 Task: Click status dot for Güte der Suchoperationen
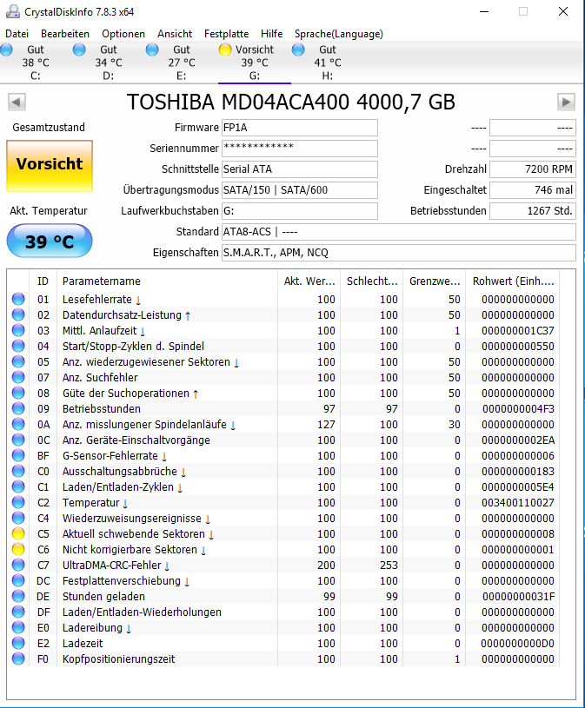[18, 393]
